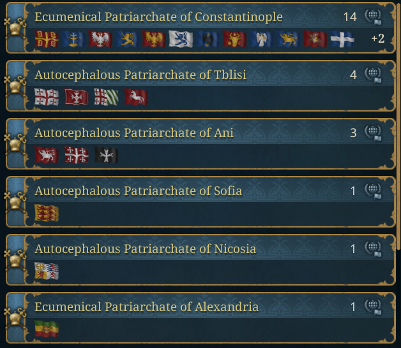This screenshot has height=348, width=401.
Task: Click the member count 14 for Constantinople
Action: coord(350,17)
